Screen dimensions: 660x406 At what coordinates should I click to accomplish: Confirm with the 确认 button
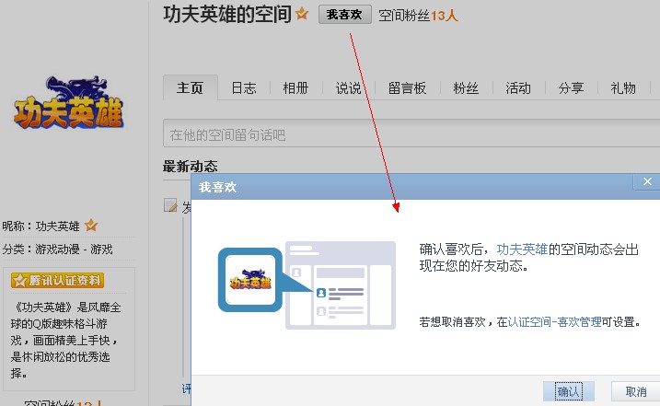569,391
